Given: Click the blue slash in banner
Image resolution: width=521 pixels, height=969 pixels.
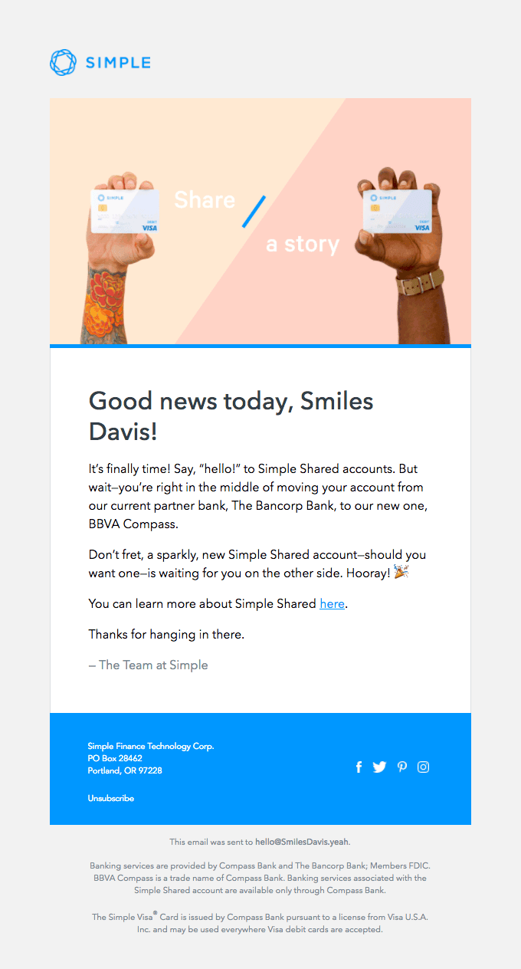Looking at the screenshot, I should [x=254, y=212].
